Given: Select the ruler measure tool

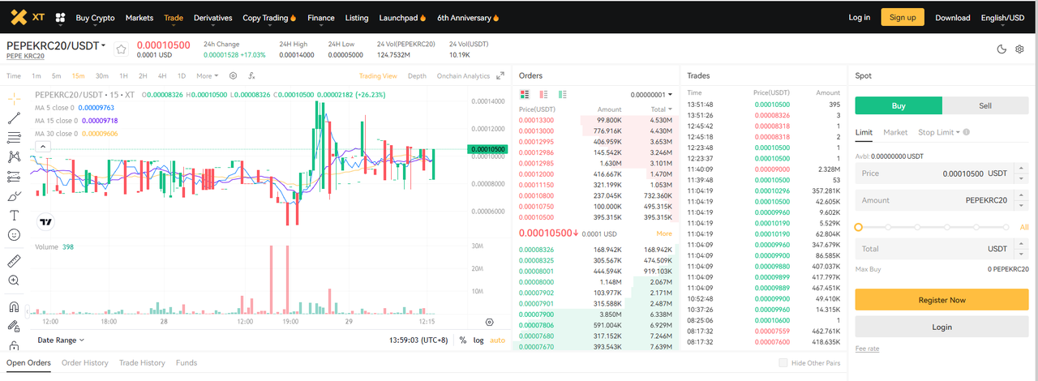Looking at the screenshot, I should [14, 261].
